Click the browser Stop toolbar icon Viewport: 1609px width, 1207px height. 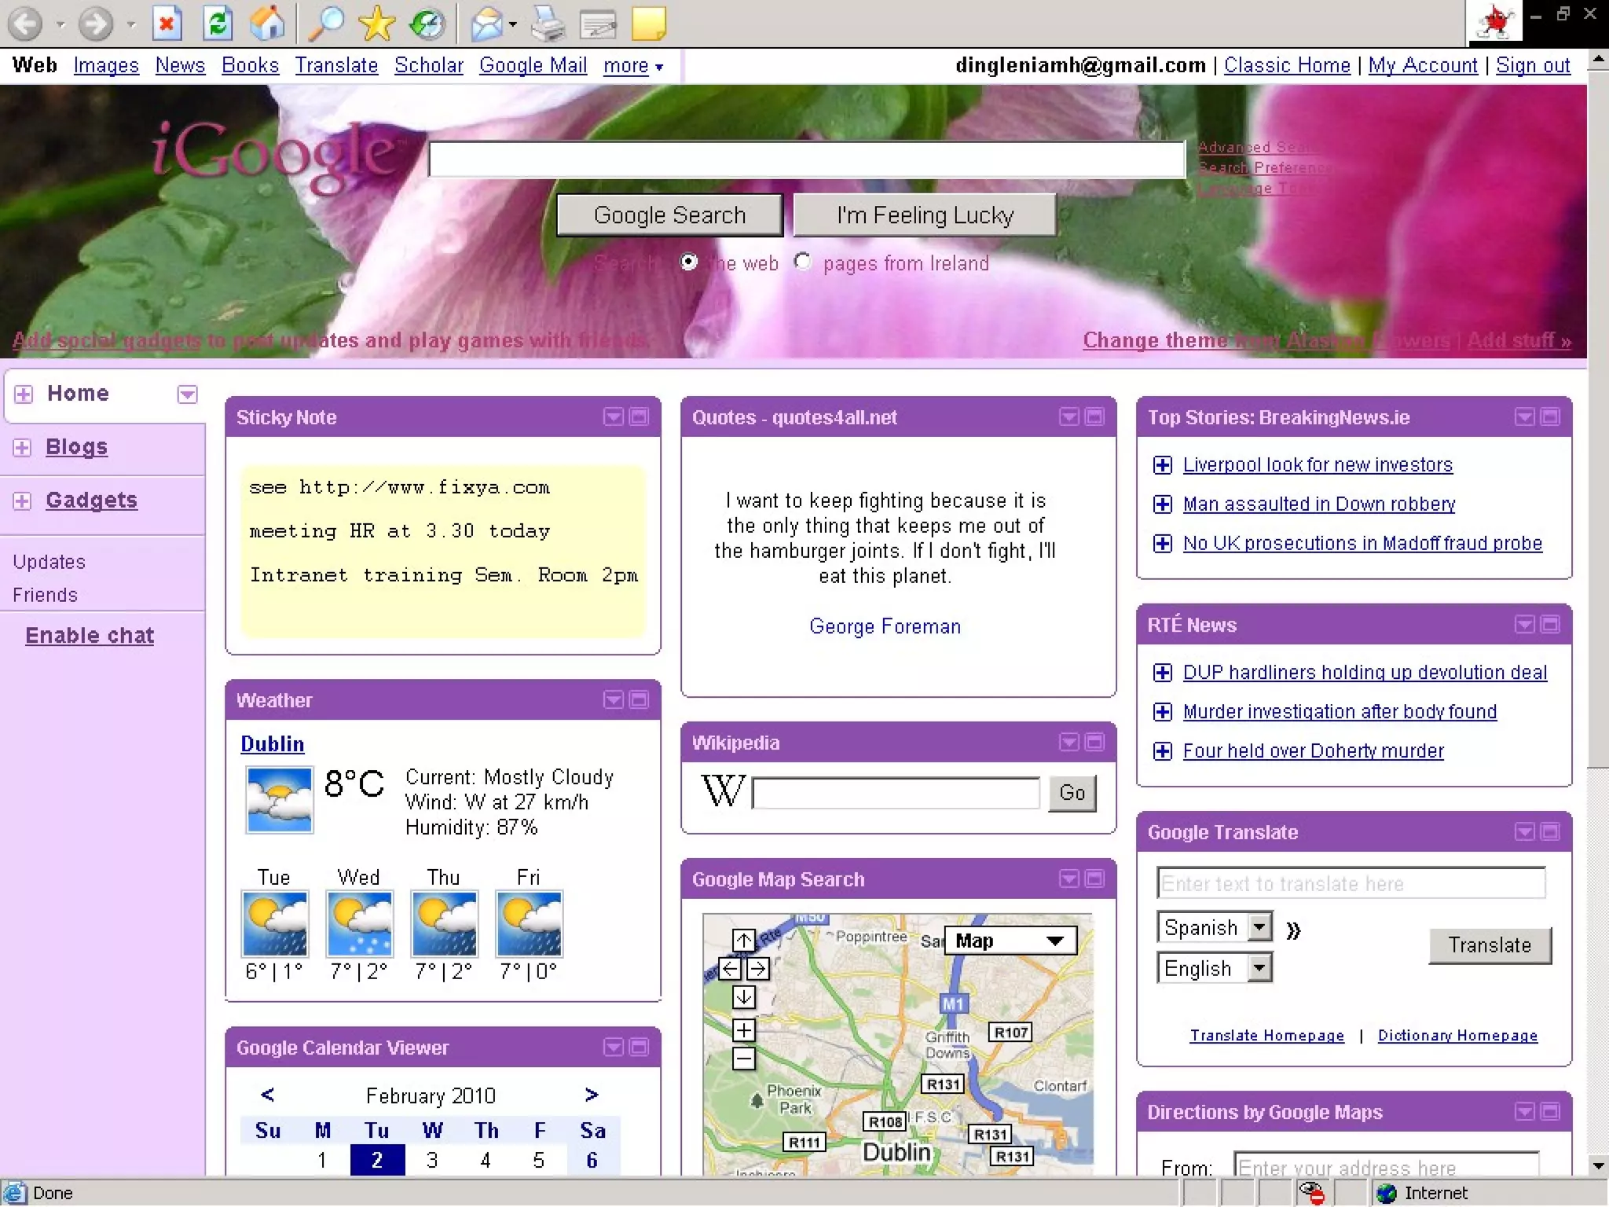pyautogui.click(x=166, y=24)
